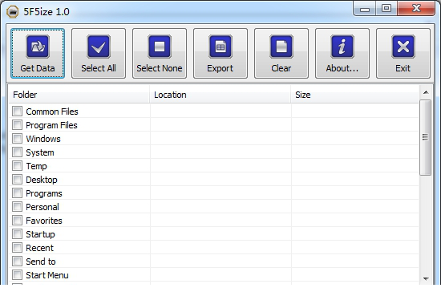Screen dimensions: 441x296
Task: Select the Windows row label
Action: tap(43, 139)
